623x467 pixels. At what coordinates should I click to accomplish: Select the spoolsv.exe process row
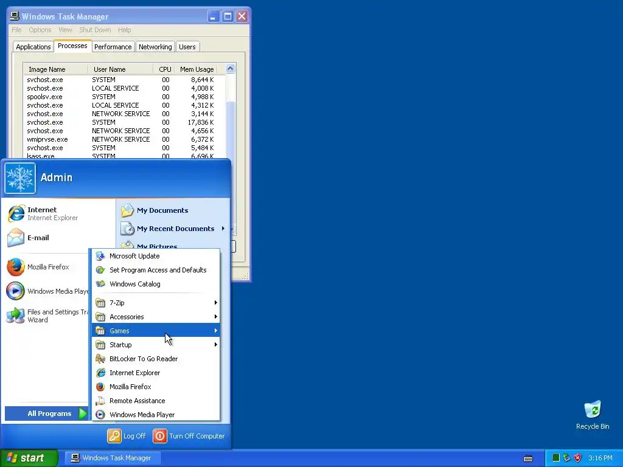tap(124, 97)
